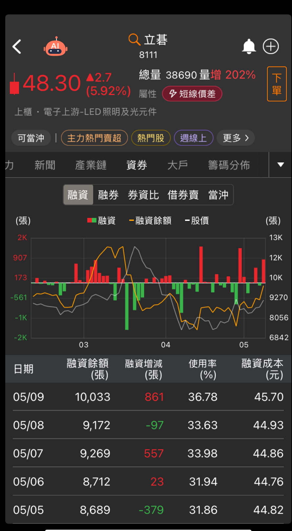Tap the 861 margin change value
Viewport: 292px width, 531px height.
154,397
